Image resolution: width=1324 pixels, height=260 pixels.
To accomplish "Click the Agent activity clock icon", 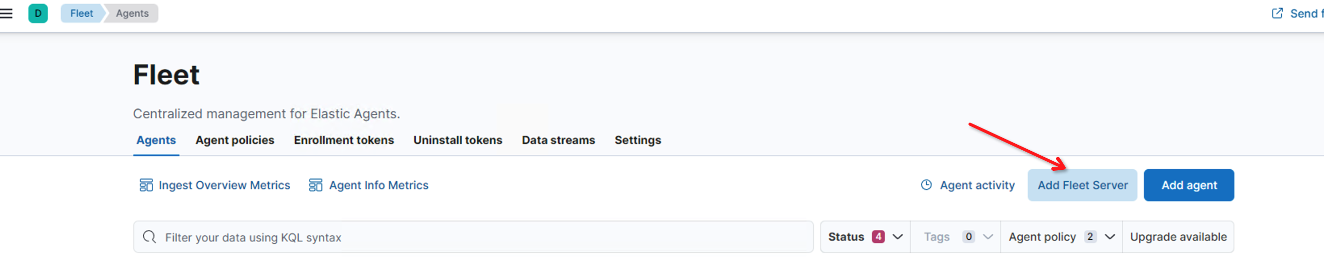I will pyautogui.click(x=926, y=185).
